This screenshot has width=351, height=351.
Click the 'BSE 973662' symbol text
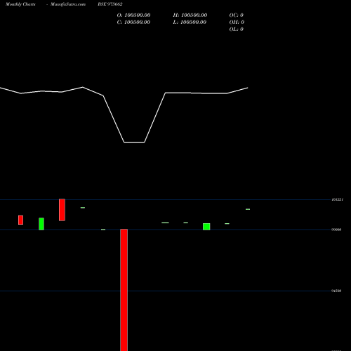click(110, 4)
